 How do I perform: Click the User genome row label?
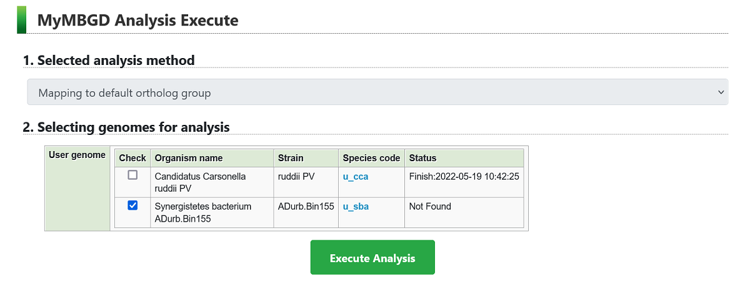[x=77, y=155]
